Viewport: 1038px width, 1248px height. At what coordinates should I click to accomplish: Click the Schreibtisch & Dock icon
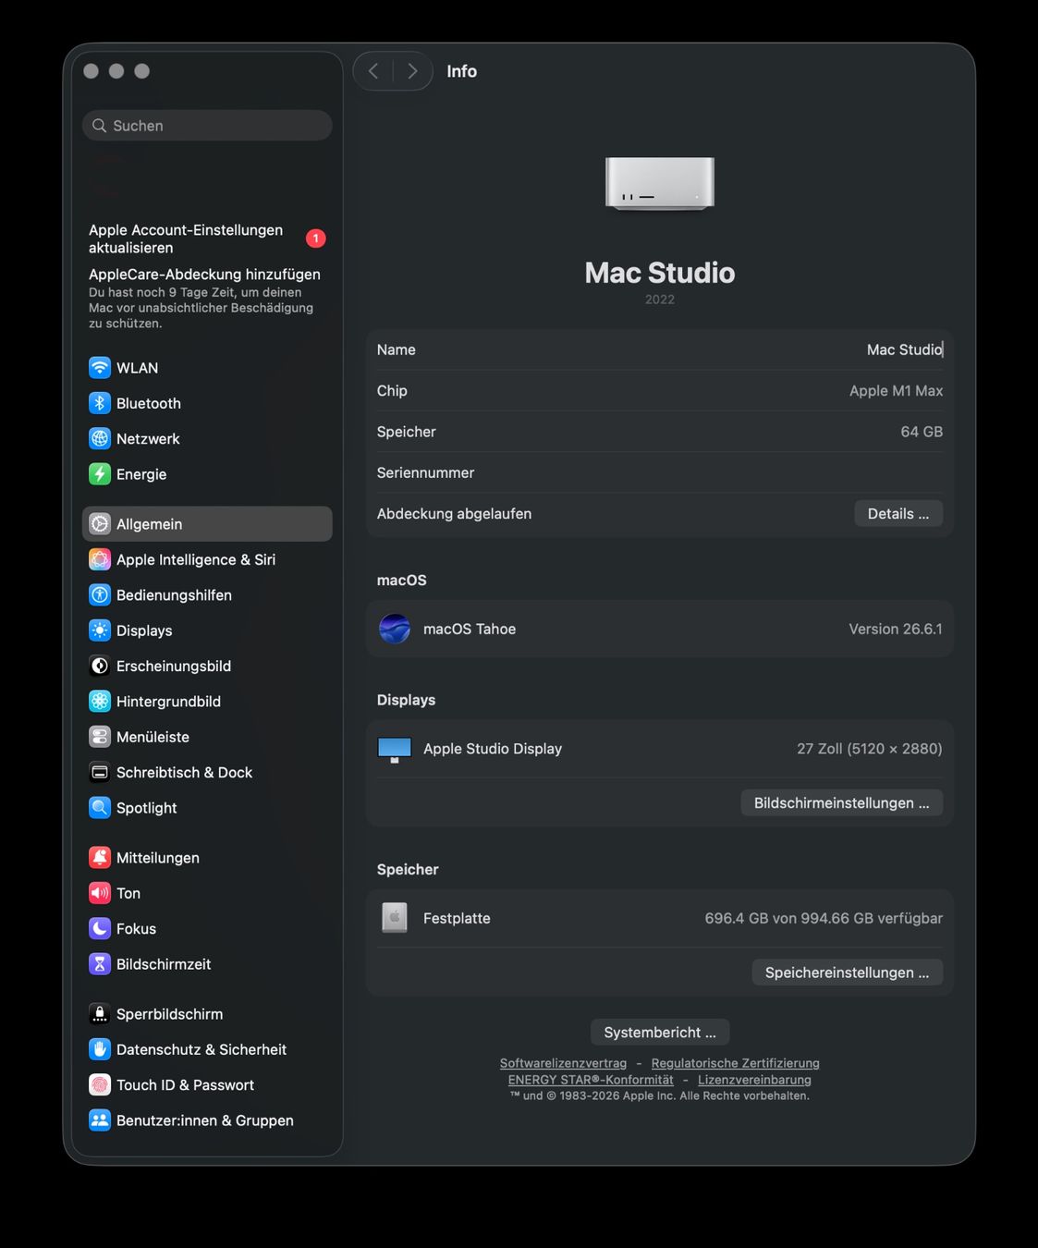100,772
